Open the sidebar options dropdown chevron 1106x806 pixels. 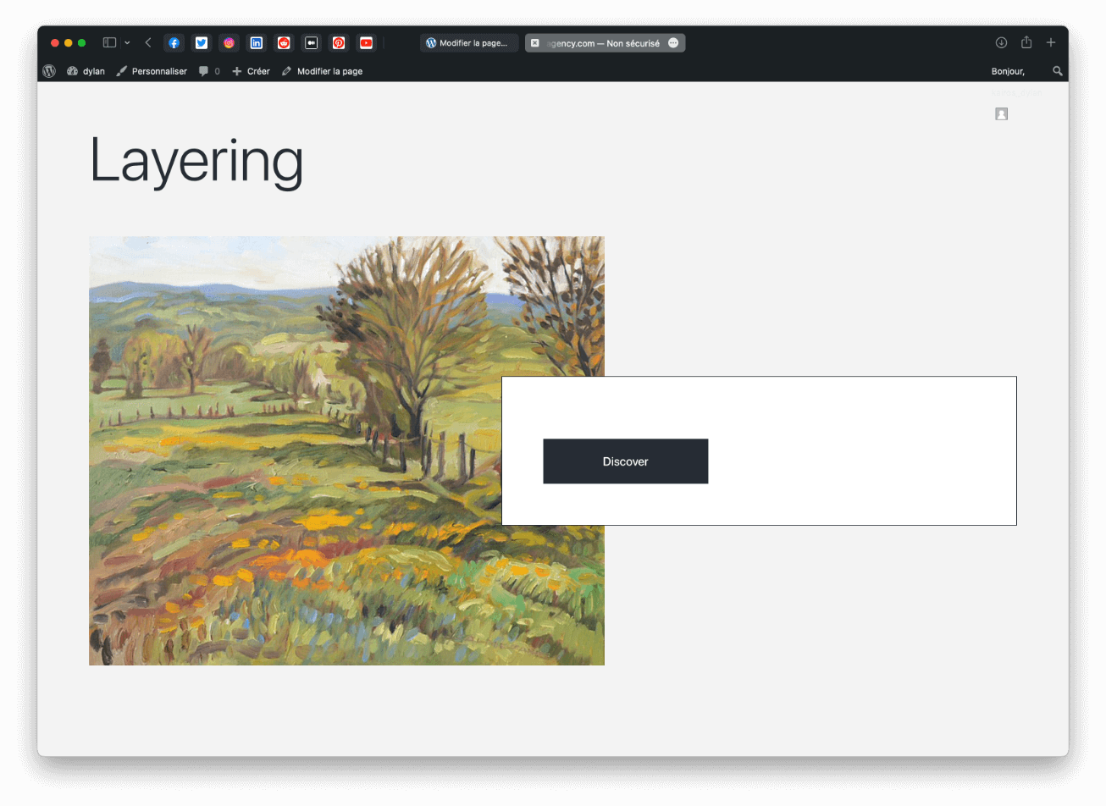click(x=127, y=42)
